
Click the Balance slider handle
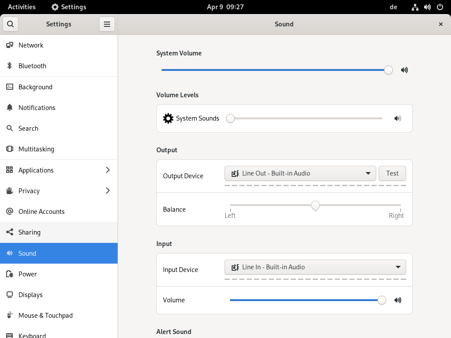(315, 206)
